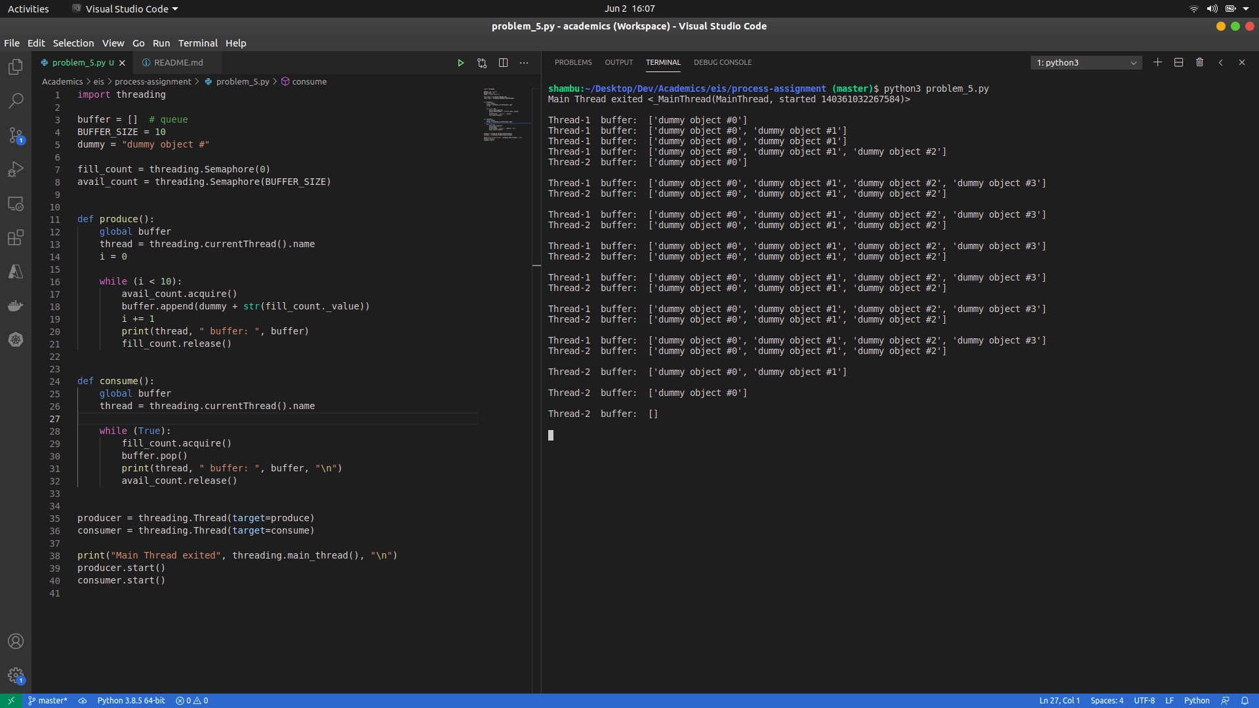Click the Open Changes compare icon

[482, 63]
